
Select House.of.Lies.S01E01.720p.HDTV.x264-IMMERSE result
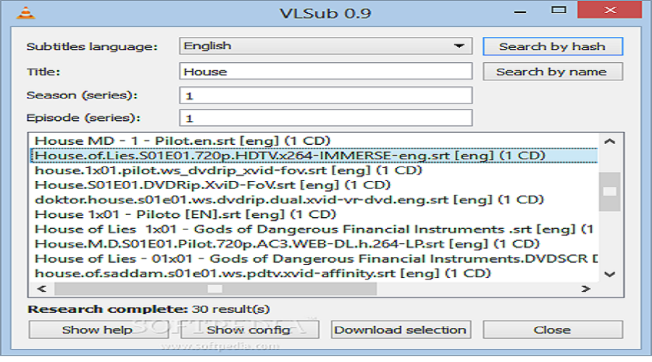click(314, 156)
